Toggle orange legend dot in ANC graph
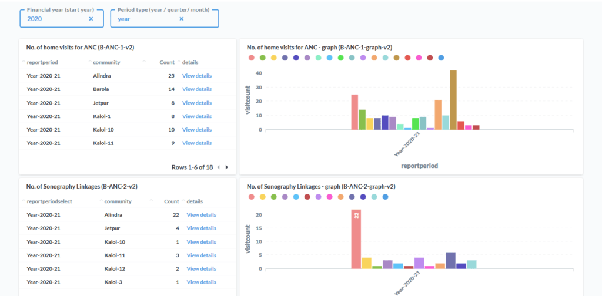The width and height of the screenshot is (602, 296). coord(374,58)
